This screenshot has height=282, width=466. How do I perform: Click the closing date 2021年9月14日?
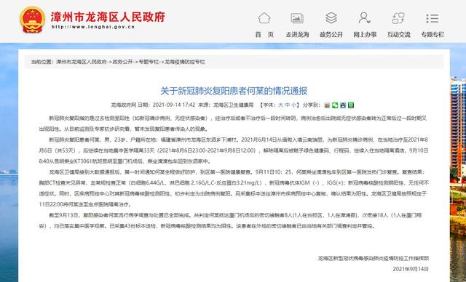tap(411, 269)
